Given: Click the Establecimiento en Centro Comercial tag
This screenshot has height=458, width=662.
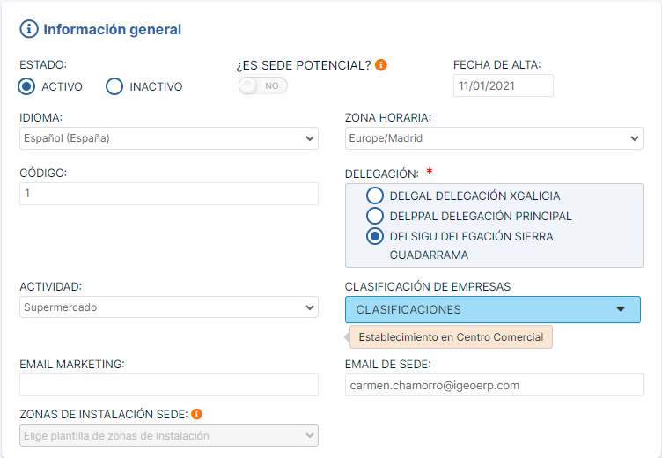Looking at the screenshot, I should (x=451, y=337).
